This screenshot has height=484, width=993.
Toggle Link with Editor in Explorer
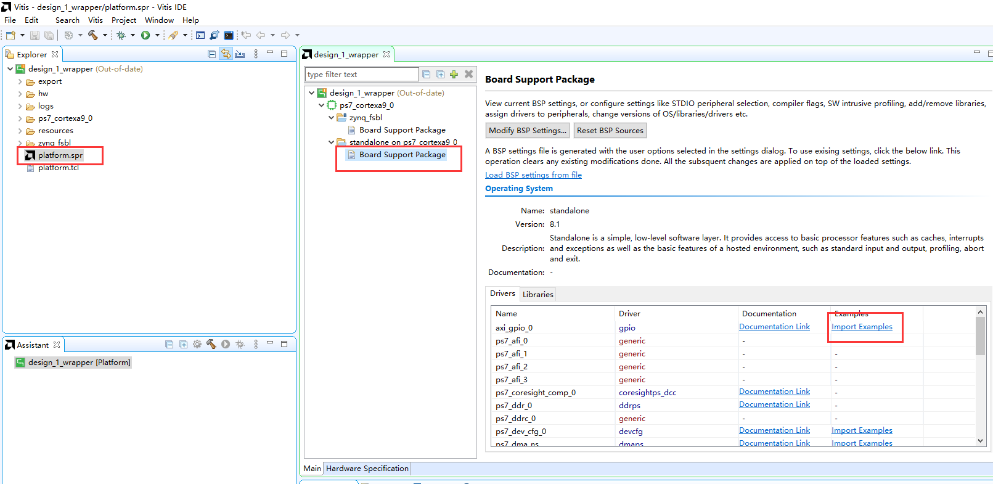tap(226, 54)
